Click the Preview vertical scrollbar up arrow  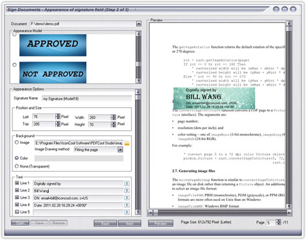click(x=289, y=24)
